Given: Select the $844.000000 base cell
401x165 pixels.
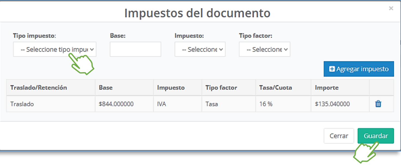Looking at the screenshot, I should click(116, 104).
